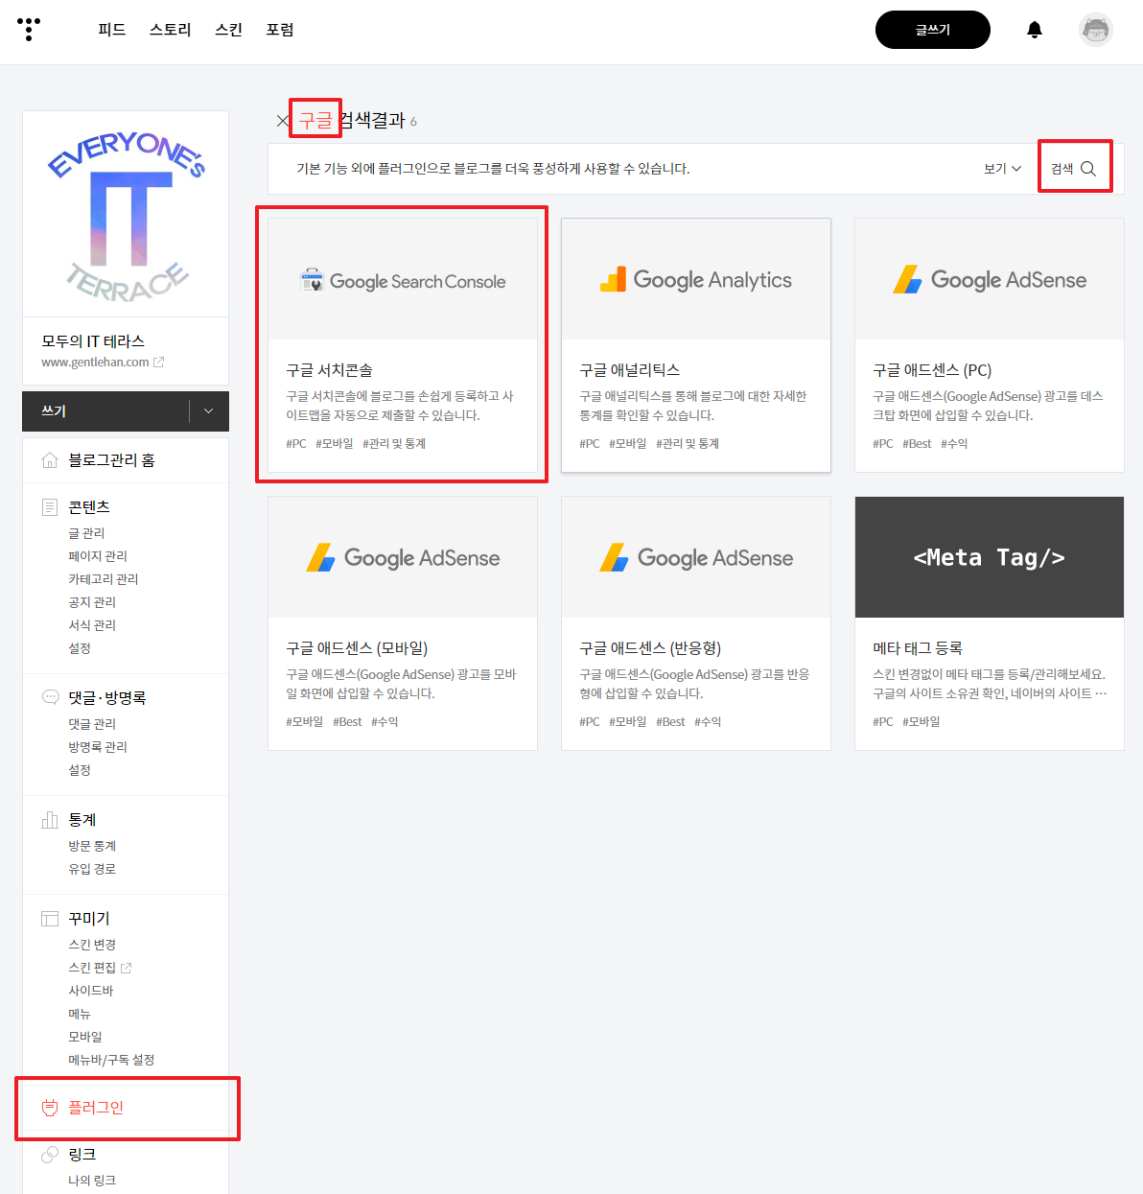1143x1194 pixels.
Task: Open www.gentlehan.com blog link
Action: pyautogui.click(x=95, y=363)
